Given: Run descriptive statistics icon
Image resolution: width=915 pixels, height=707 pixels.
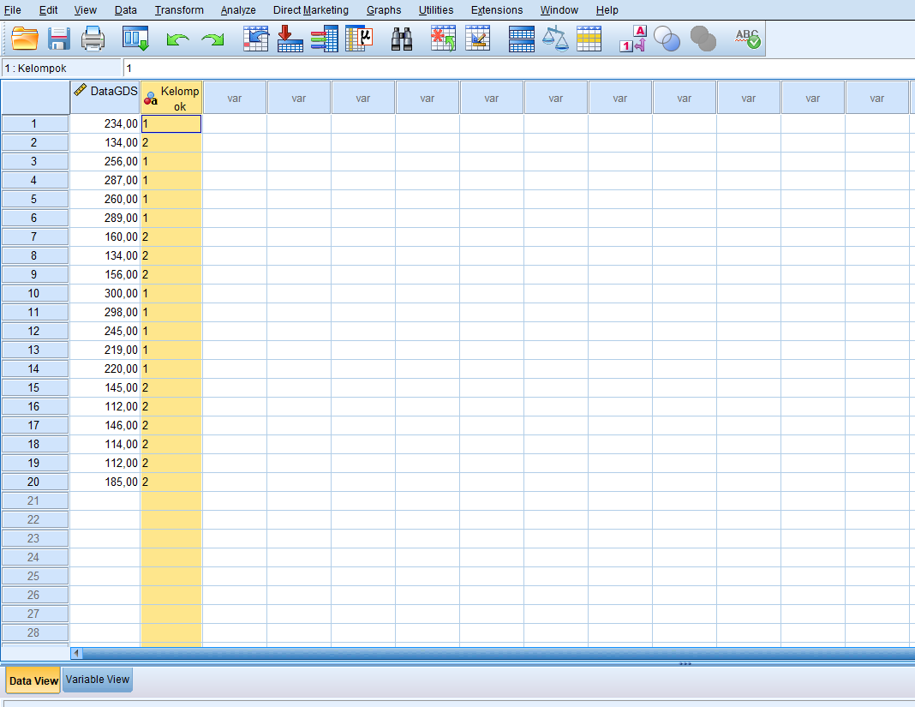Looking at the screenshot, I should [x=360, y=39].
